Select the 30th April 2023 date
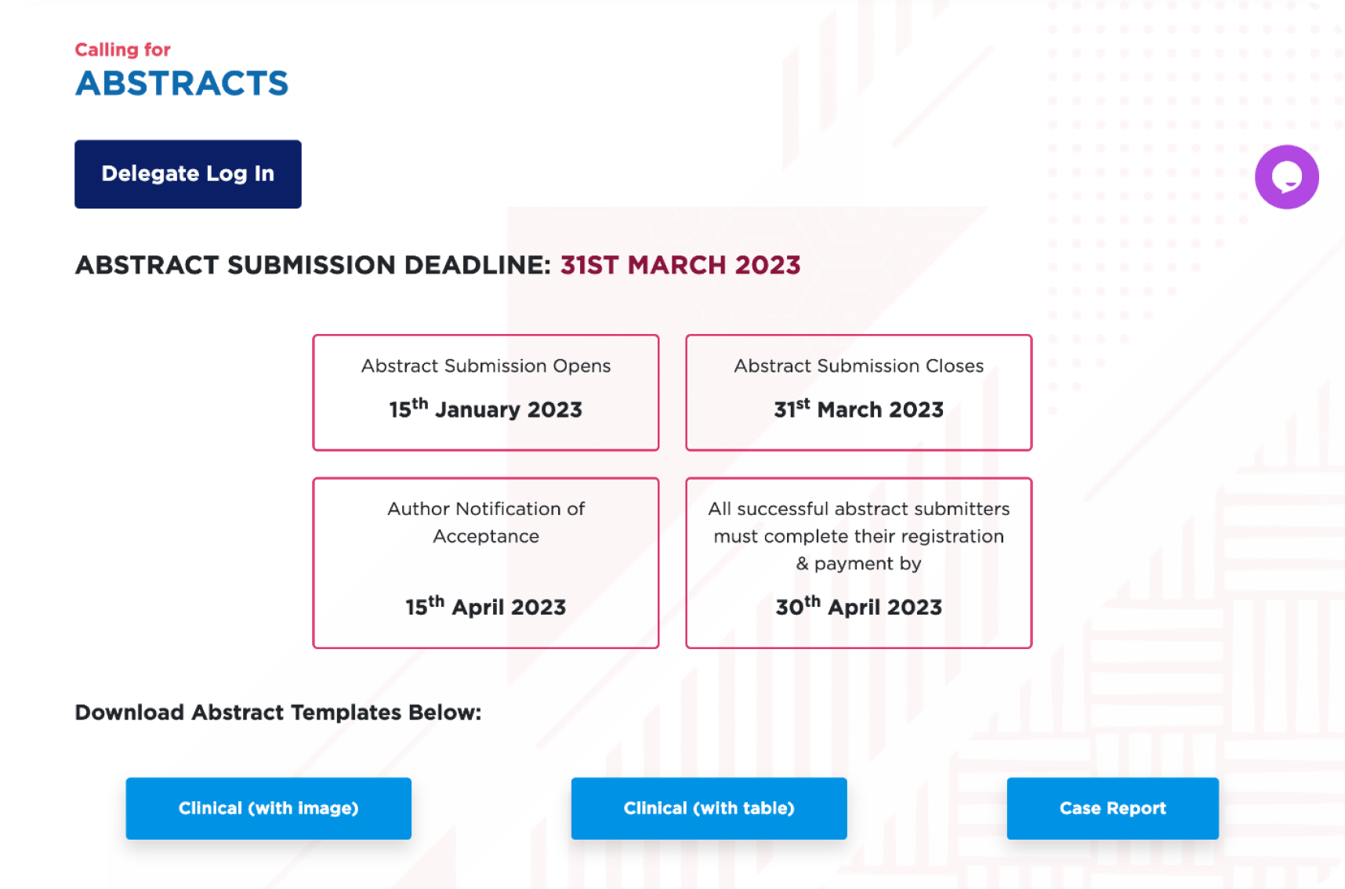The image size is (1345, 889). [858, 607]
